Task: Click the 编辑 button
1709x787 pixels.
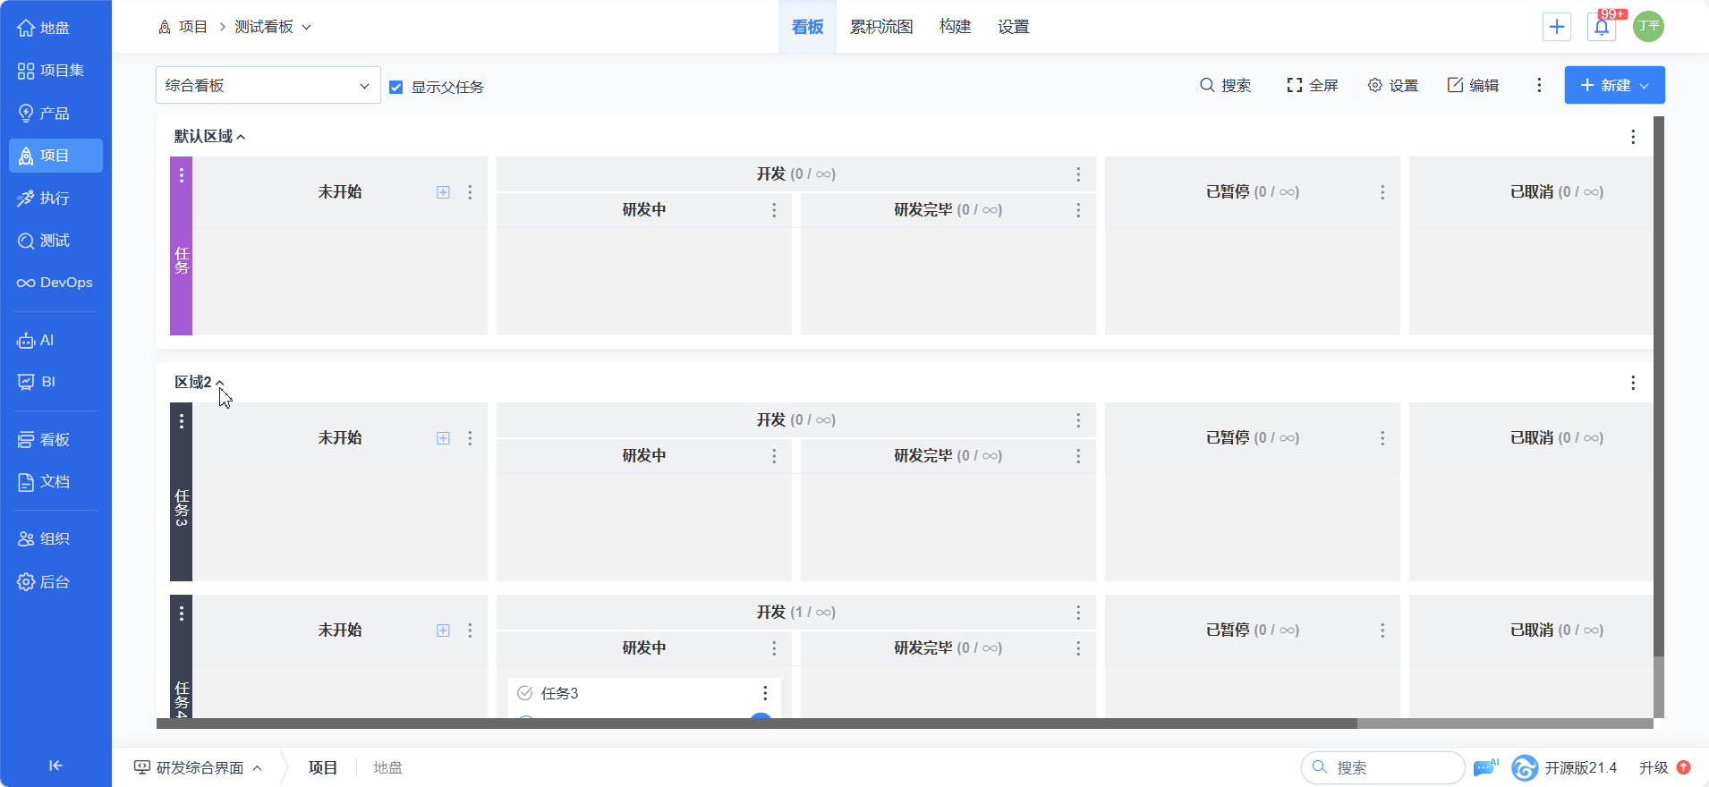Action: [1473, 85]
